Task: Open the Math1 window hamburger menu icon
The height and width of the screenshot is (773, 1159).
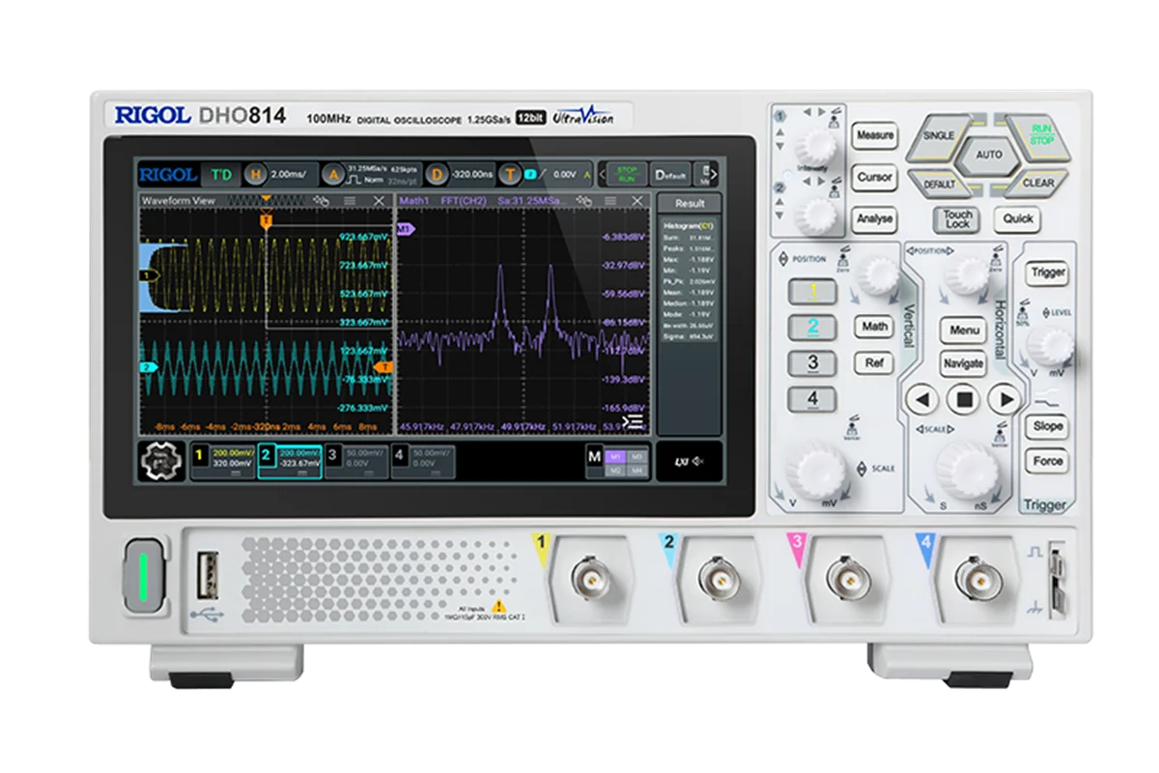Action: point(609,198)
